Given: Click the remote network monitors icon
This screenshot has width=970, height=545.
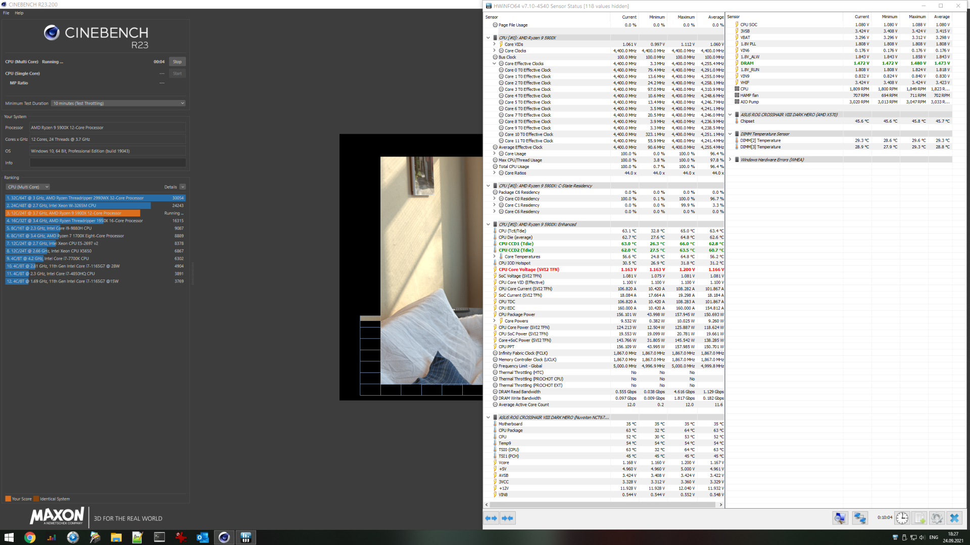Looking at the screenshot, I should [860, 518].
